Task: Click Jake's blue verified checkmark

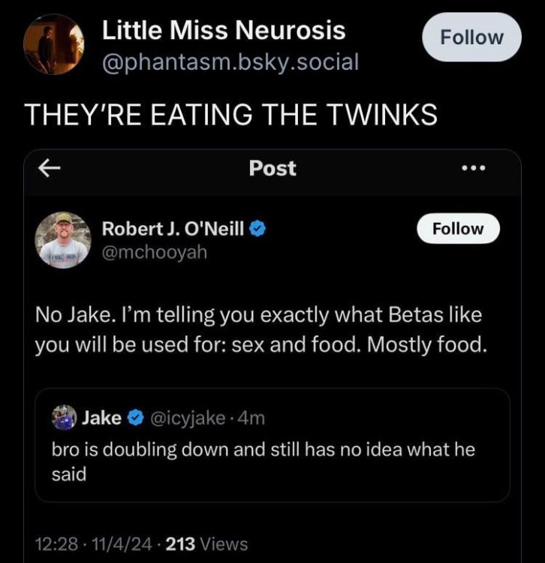Action: 136,418
